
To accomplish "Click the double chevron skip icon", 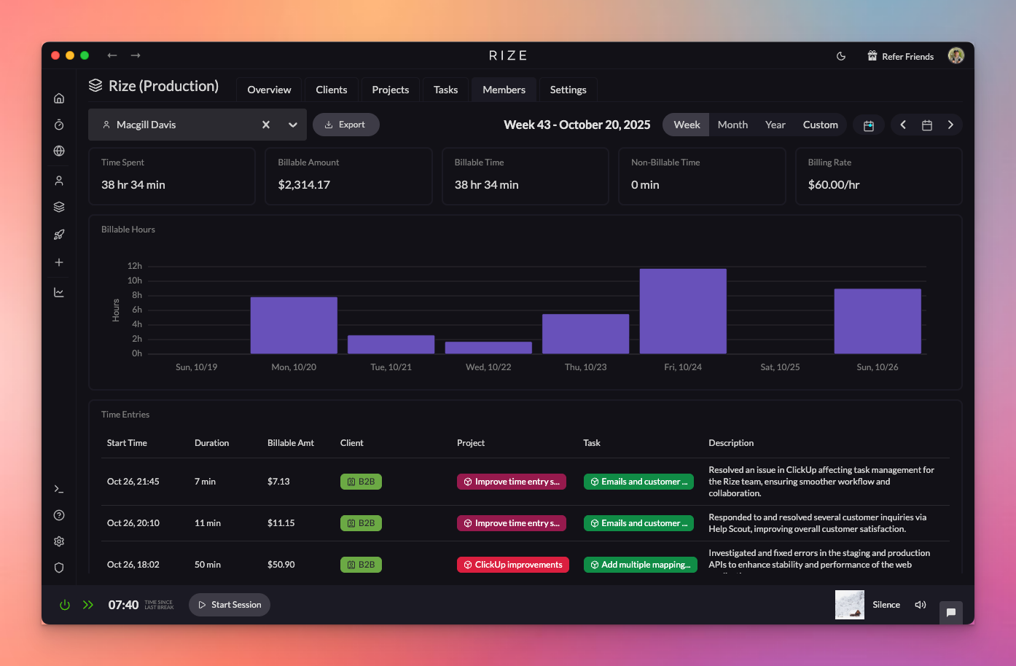I will point(88,605).
